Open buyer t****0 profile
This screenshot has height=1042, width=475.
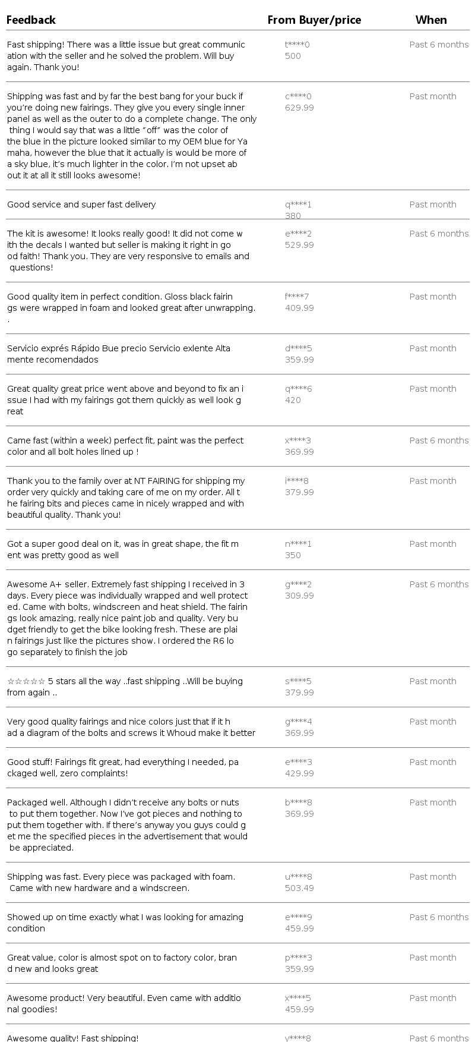coord(297,45)
